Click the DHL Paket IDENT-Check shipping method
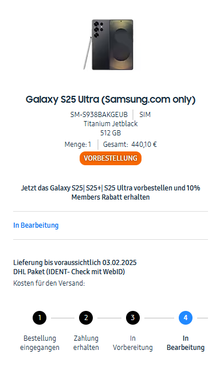The image size is (220, 370). [x=69, y=271]
